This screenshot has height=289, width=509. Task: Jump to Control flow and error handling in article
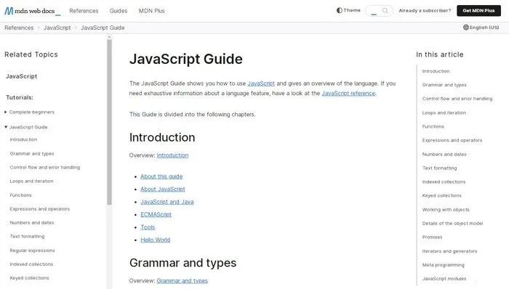click(x=457, y=99)
